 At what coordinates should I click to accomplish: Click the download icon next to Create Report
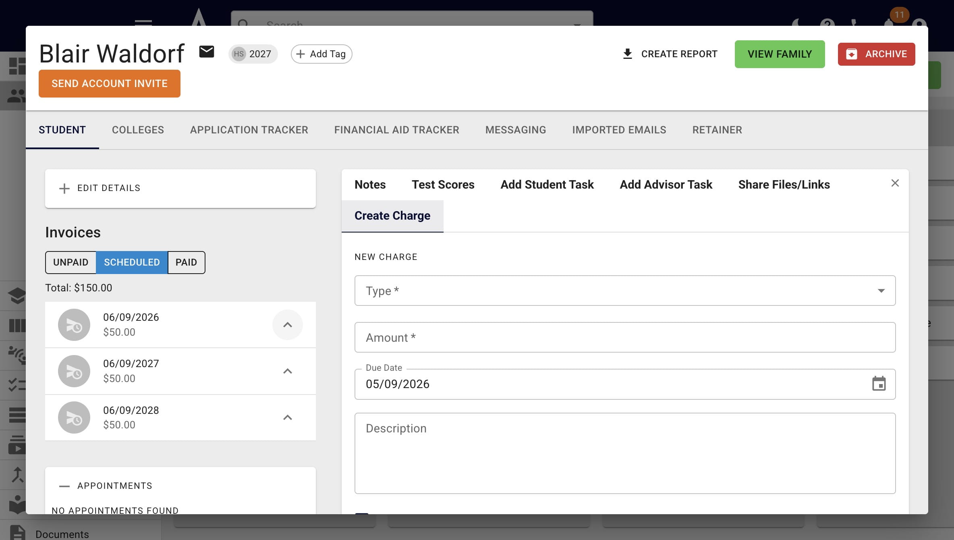pos(627,54)
